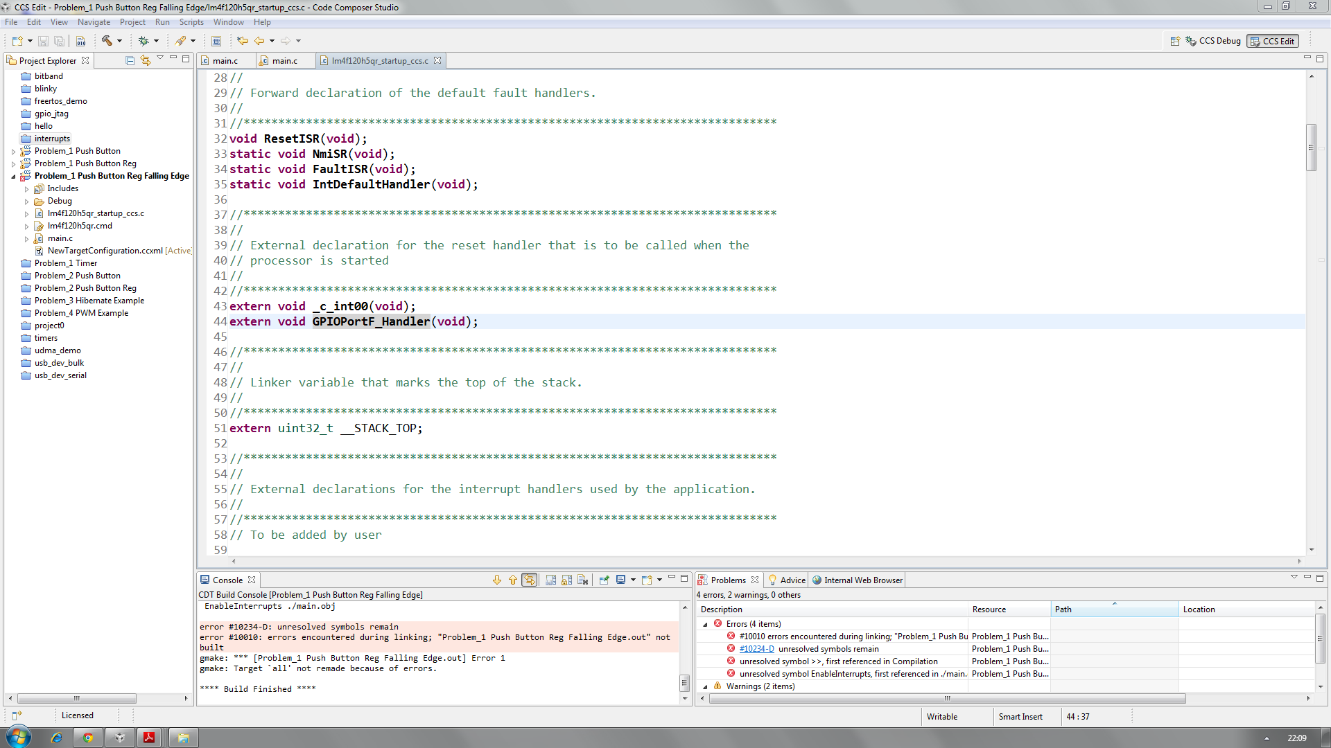Open the Display Selected Console dropdown
The width and height of the screenshot is (1331, 748).
[x=633, y=580]
